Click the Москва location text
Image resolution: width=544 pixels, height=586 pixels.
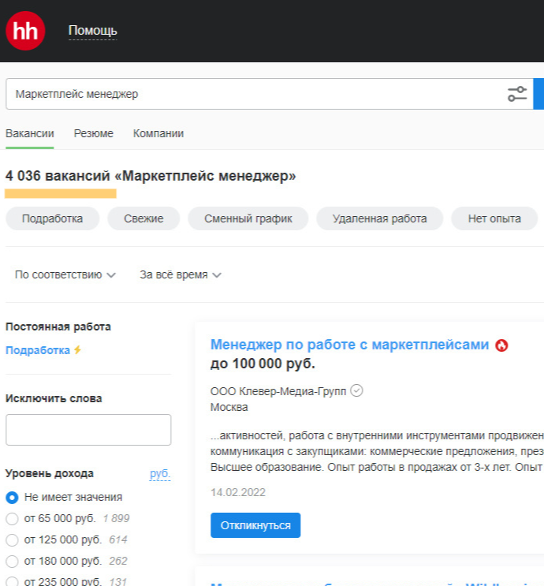click(229, 407)
